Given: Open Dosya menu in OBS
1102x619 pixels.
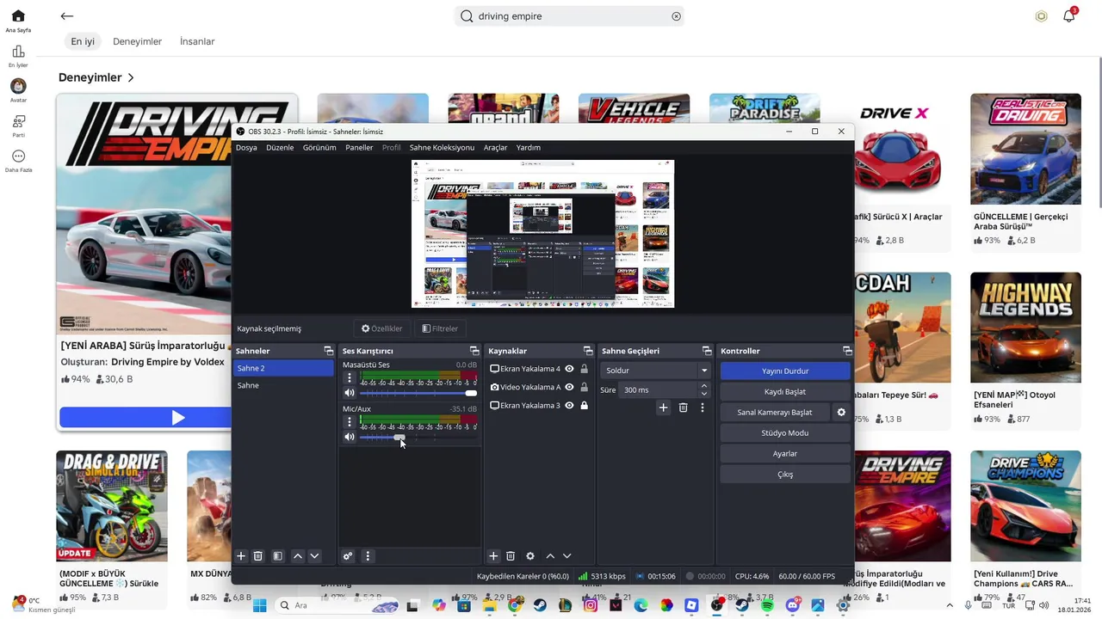Looking at the screenshot, I should pyautogui.click(x=246, y=147).
